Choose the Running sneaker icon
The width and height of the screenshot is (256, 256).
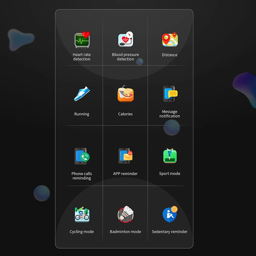tap(82, 94)
